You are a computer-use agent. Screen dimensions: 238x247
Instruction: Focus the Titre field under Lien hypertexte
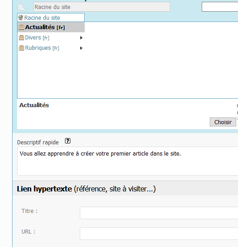(159, 213)
